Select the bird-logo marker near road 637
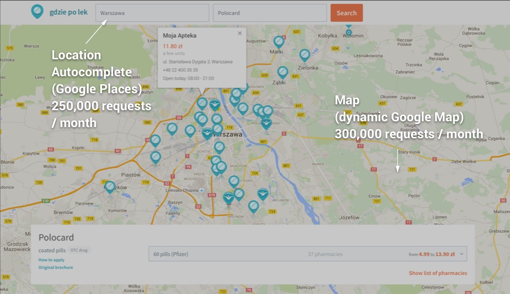Viewport: 510px width, 294px height. 266,123
